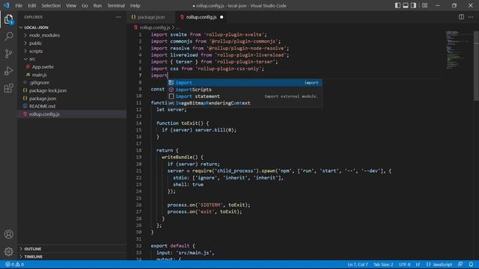The height and width of the screenshot is (269, 479).
Task: Open README.md file
Action: 72,106
